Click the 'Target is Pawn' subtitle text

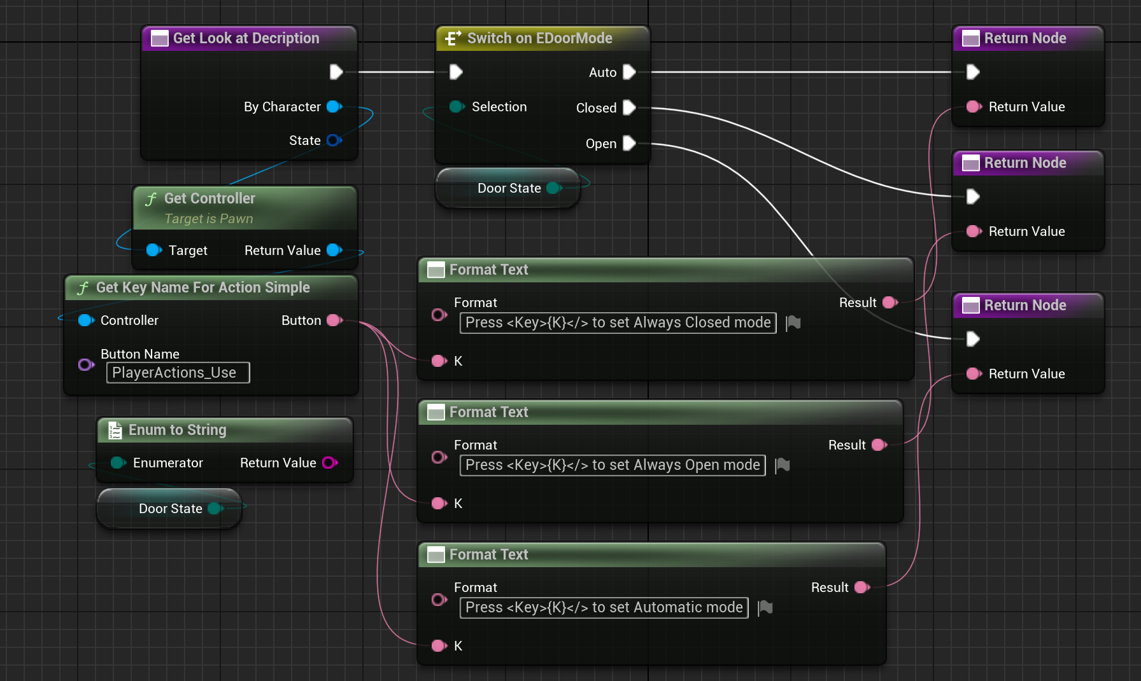click(x=209, y=219)
